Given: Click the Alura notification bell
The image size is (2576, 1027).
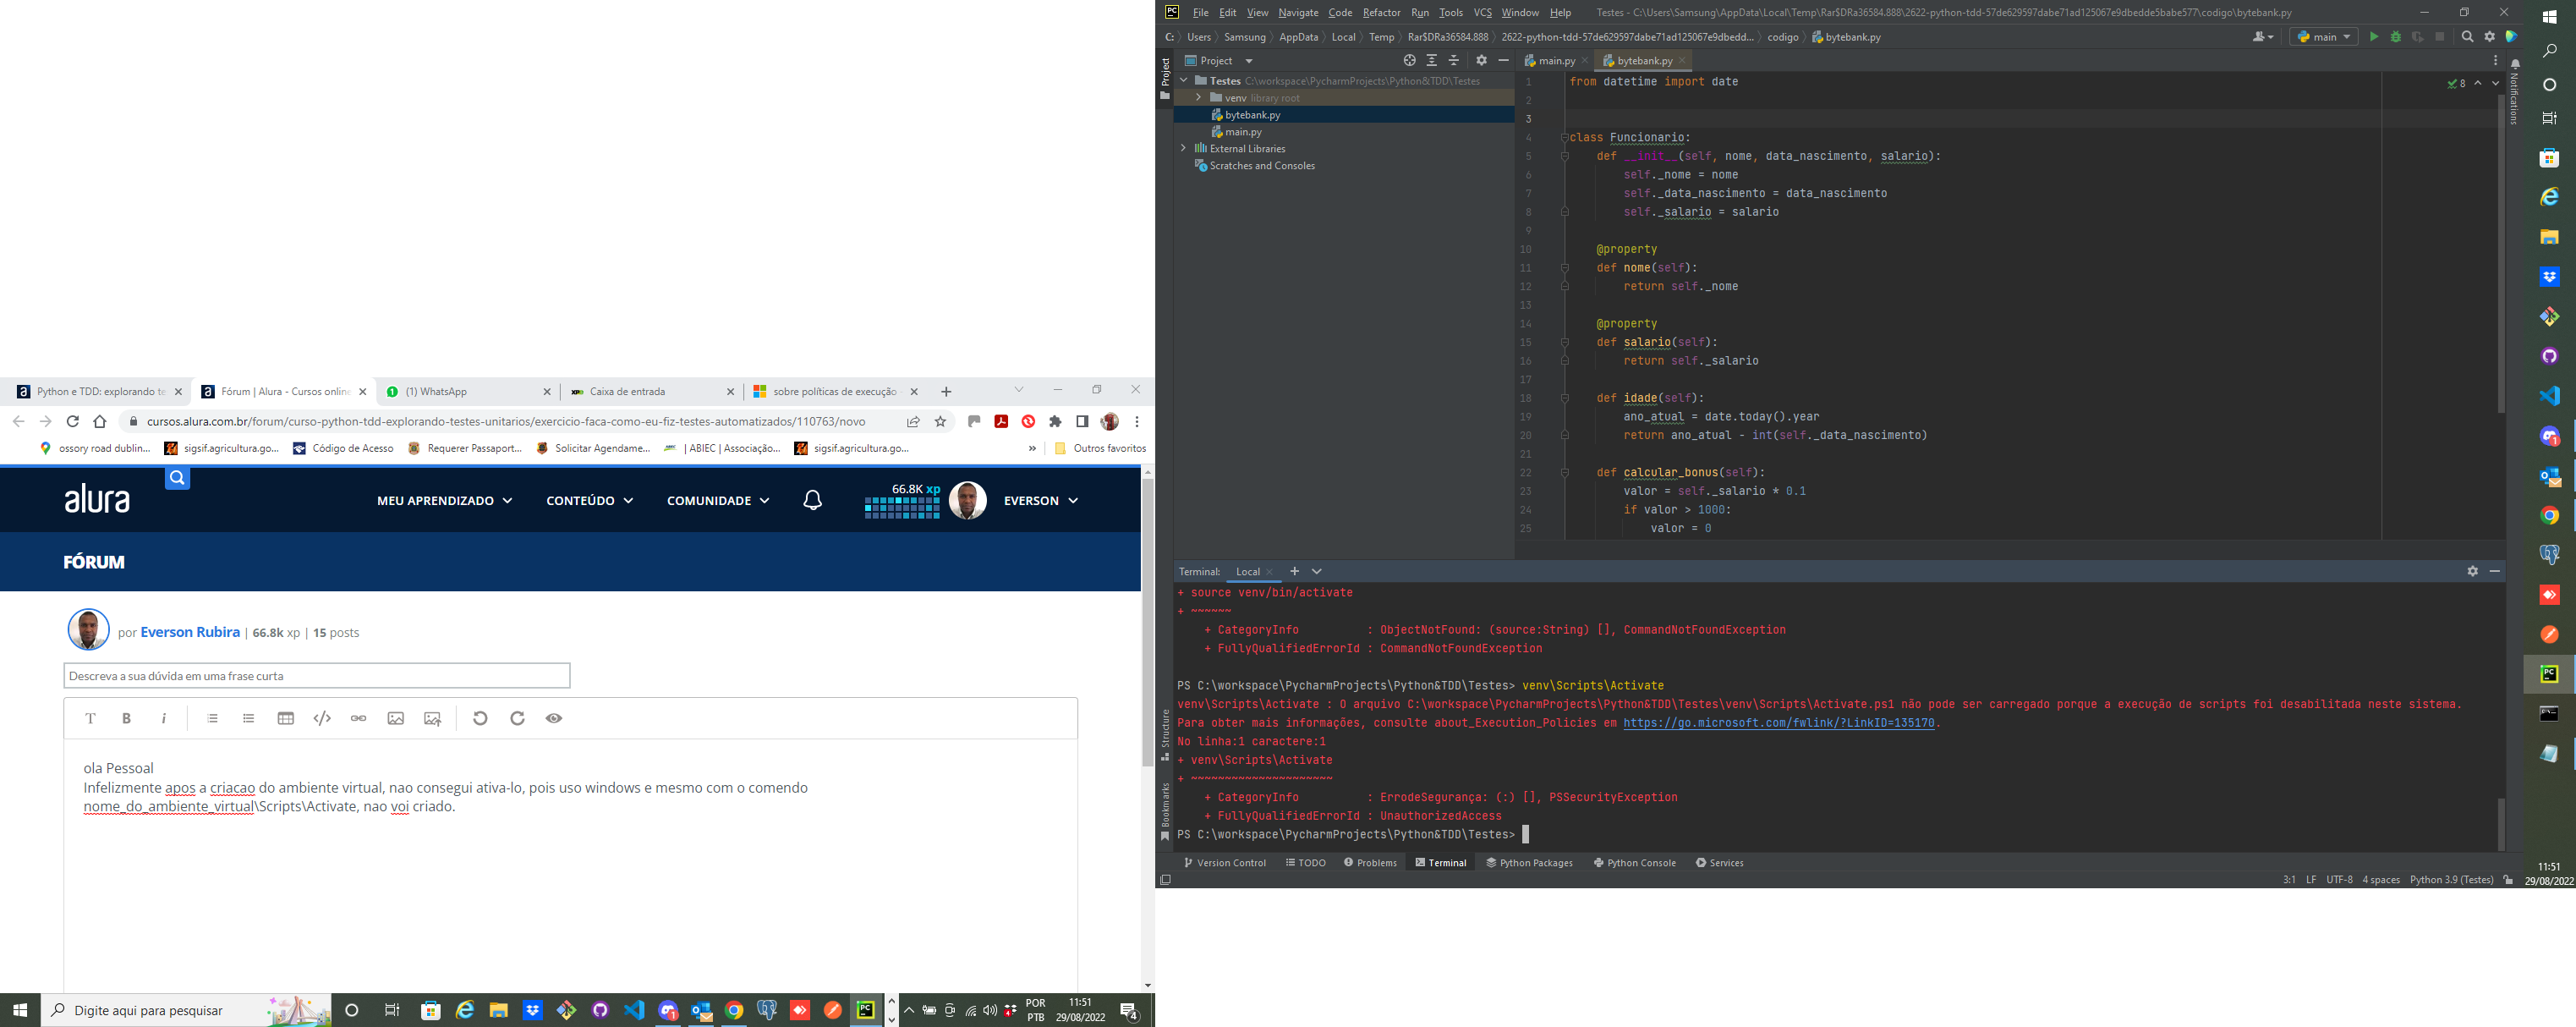Looking at the screenshot, I should click(812, 500).
